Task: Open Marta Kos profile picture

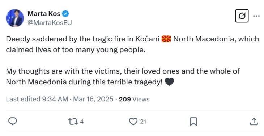Action: point(15,18)
